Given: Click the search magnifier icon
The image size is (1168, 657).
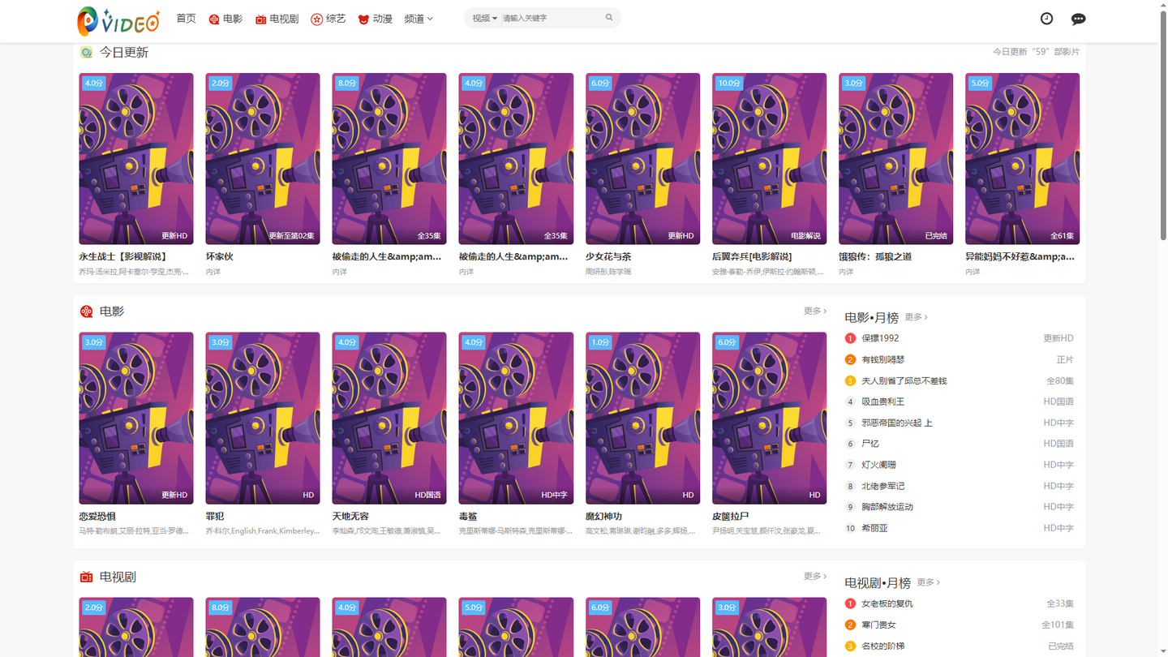Looking at the screenshot, I should 609,18.
